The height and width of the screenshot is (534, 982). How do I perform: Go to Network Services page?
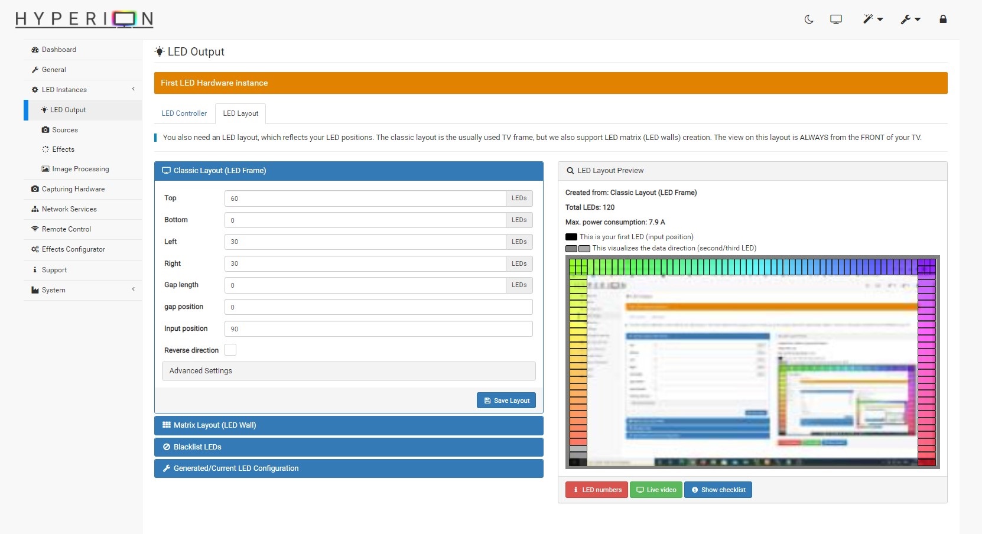click(69, 209)
